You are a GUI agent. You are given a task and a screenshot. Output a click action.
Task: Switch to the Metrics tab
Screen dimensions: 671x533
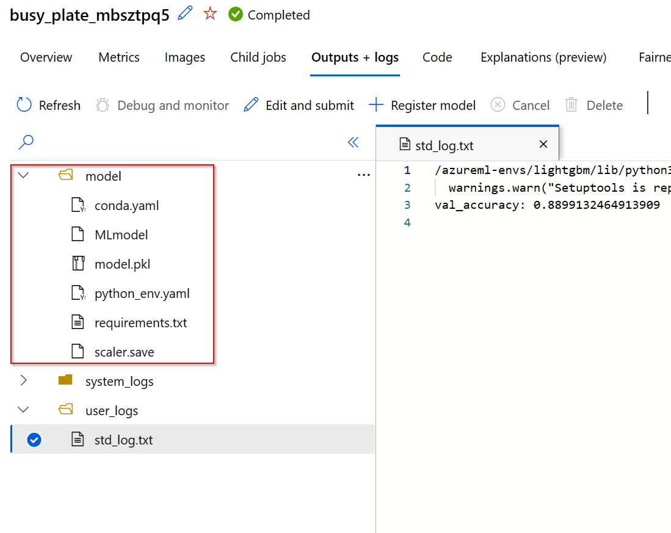pos(119,57)
